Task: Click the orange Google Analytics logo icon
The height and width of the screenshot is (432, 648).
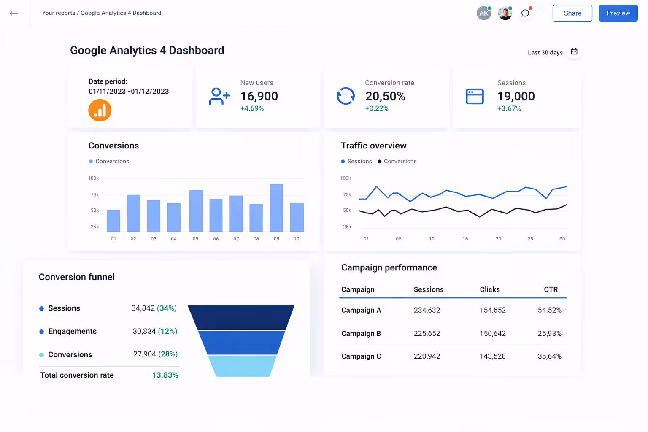Action: pos(100,110)
